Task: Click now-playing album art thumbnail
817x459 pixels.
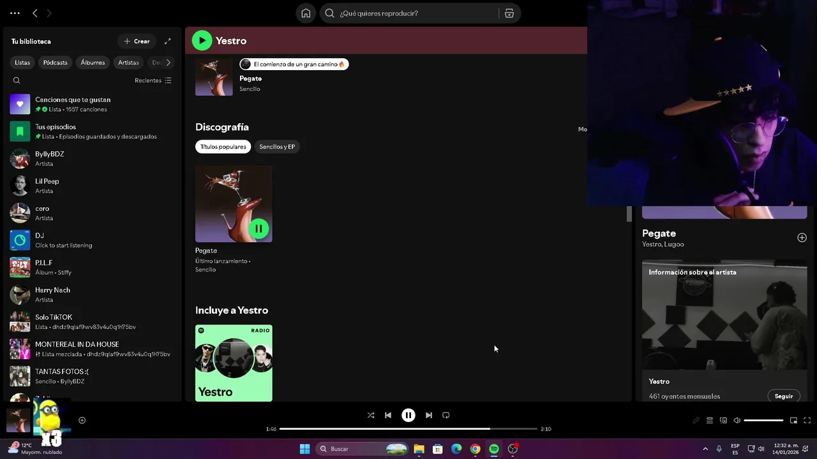Action: [19, 420]
